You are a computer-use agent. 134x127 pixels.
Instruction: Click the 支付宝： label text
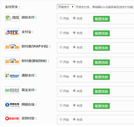[28, 32]
